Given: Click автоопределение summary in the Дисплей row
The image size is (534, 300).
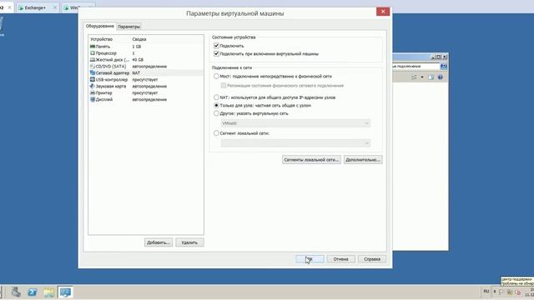Looking at the screenshot, I should pos(149,99).
